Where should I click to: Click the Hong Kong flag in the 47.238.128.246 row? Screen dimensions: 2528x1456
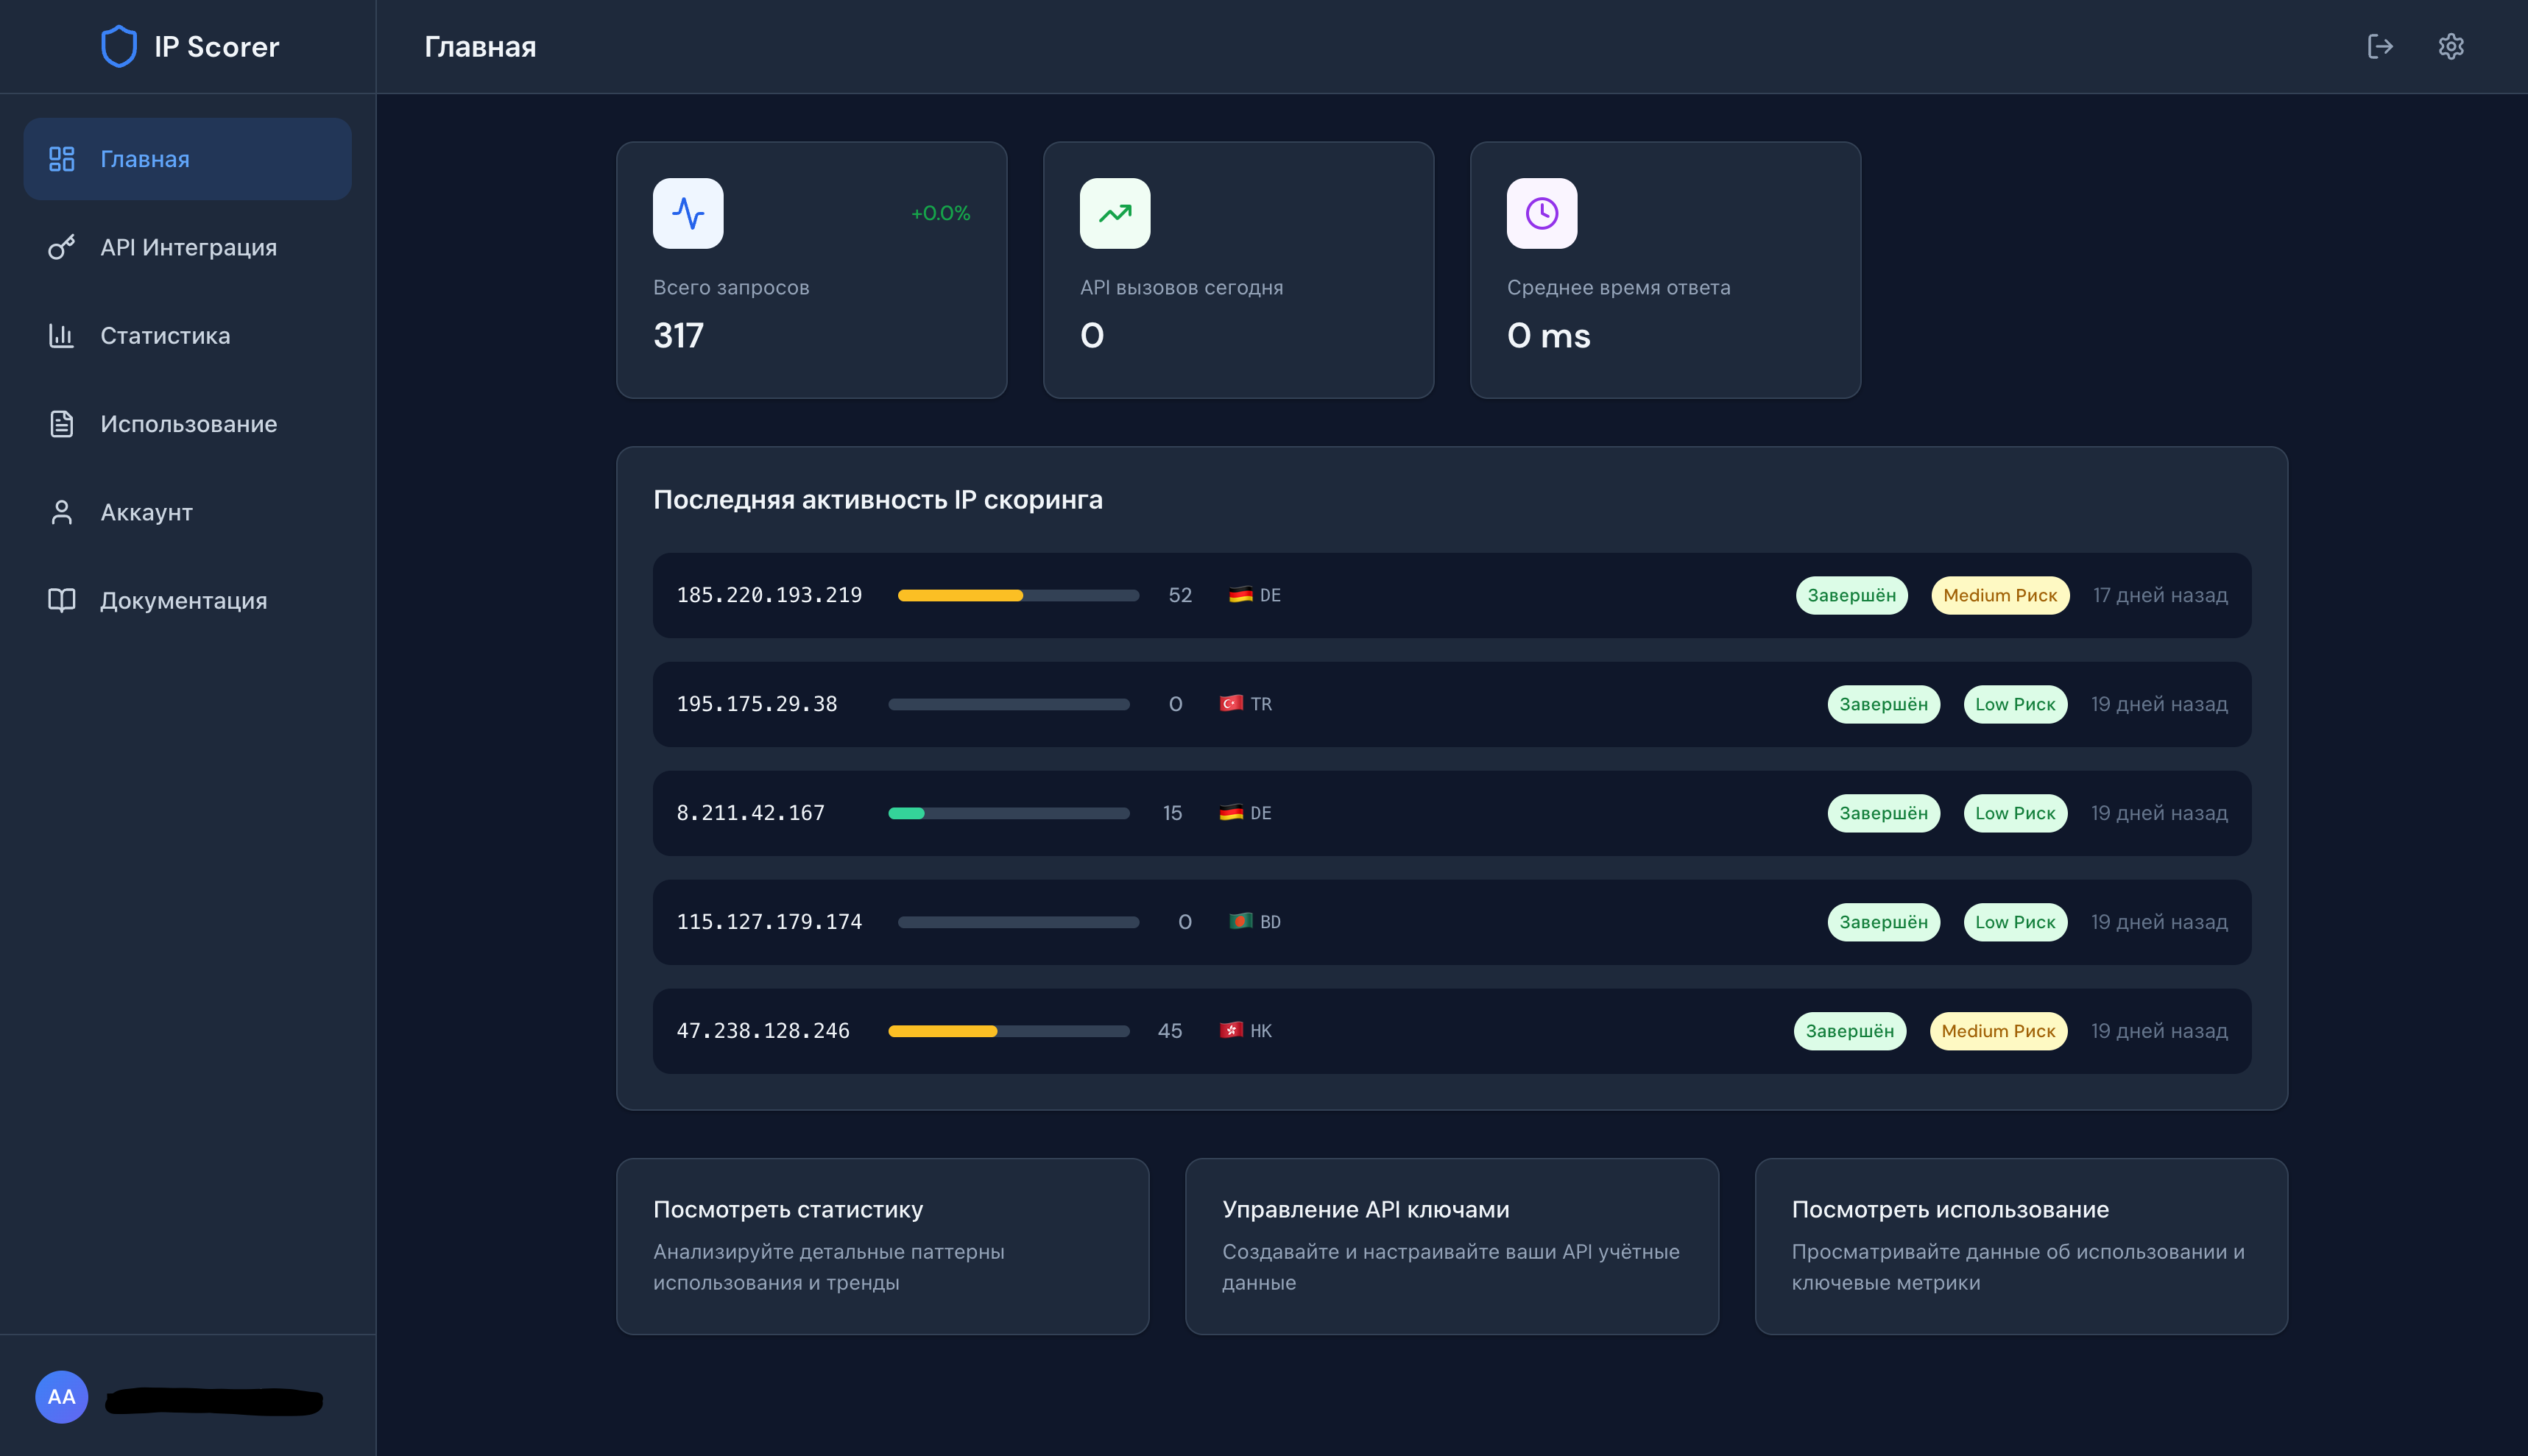(x=1231, y=1030)
